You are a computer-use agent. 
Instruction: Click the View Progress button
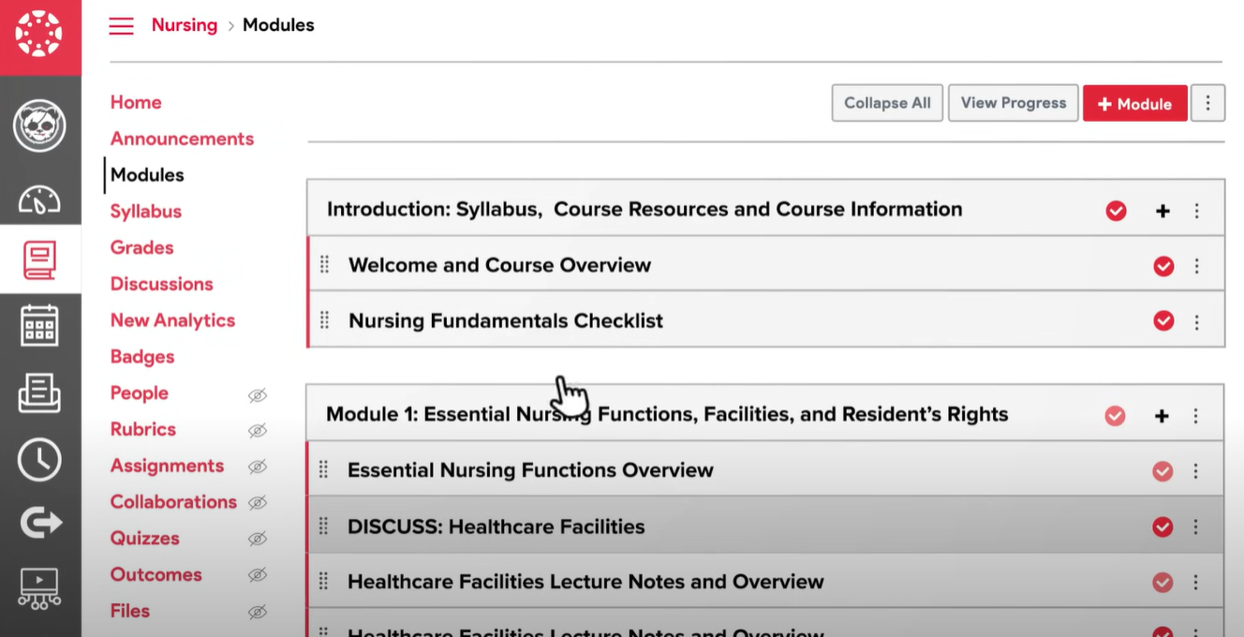(x=1013, y=103)
